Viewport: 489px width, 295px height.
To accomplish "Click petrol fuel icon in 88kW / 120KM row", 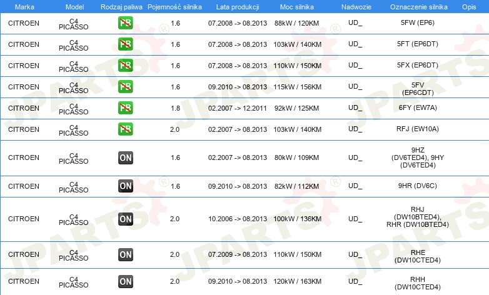I will (x=125, y=23).
